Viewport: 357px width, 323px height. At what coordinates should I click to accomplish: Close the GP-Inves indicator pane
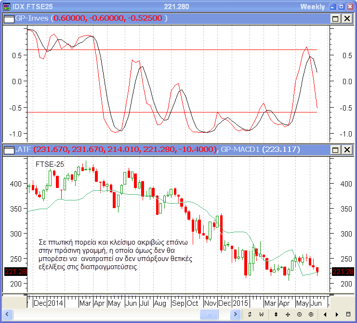[347, 19]
